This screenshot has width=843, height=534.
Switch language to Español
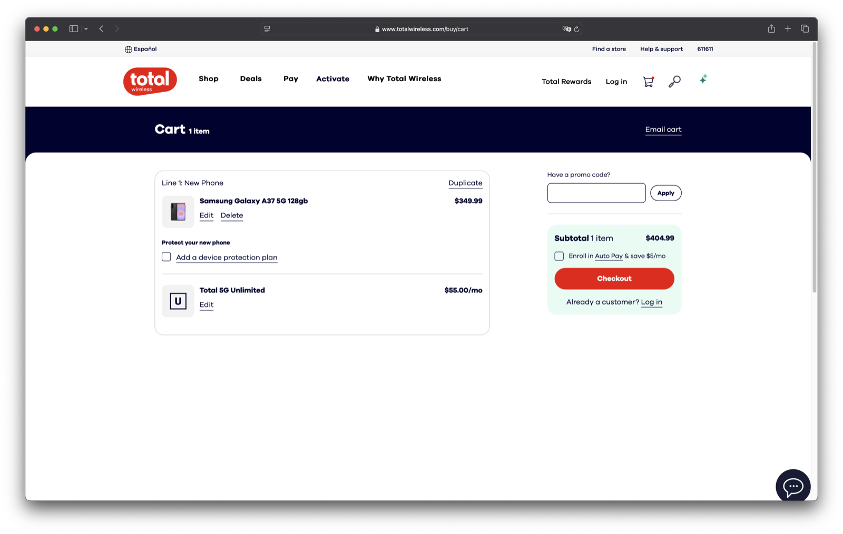coord(145,49)
